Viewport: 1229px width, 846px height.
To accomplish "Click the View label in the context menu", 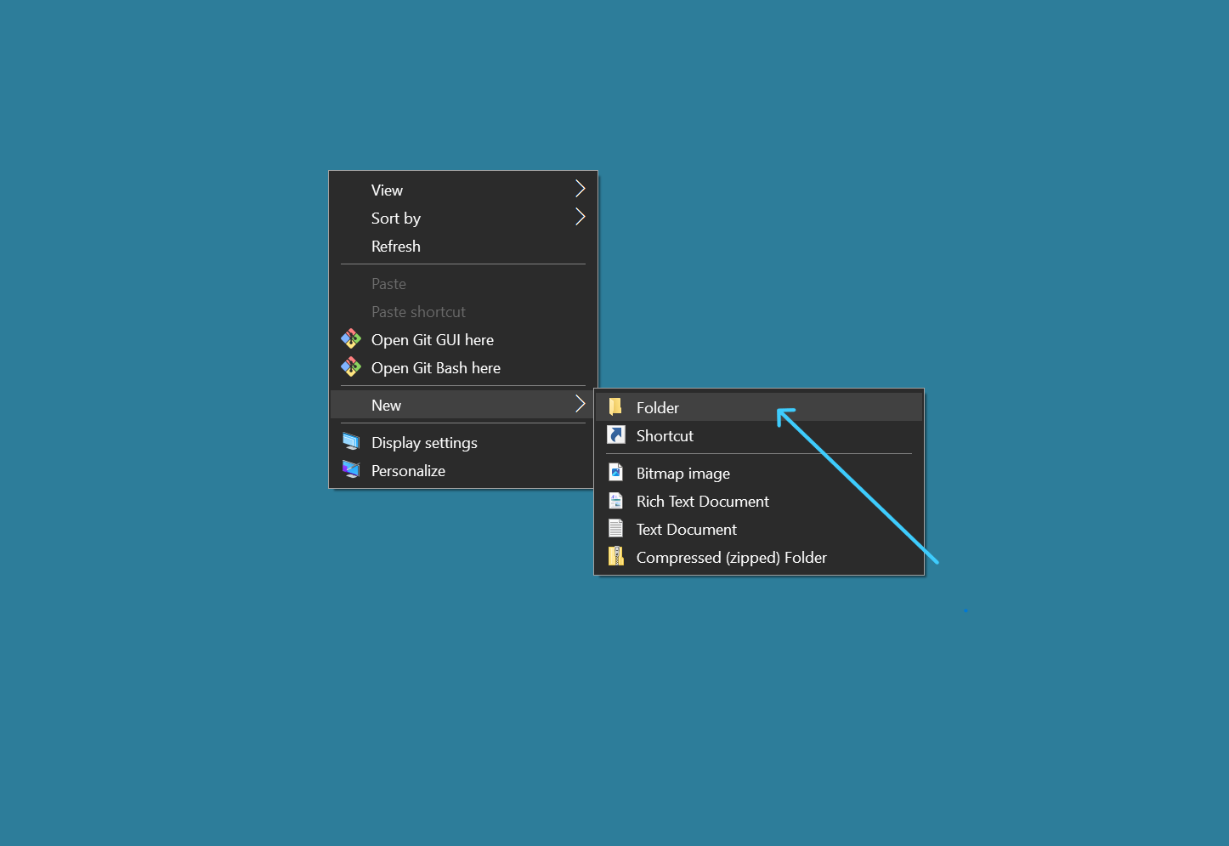I will (387, 190).
